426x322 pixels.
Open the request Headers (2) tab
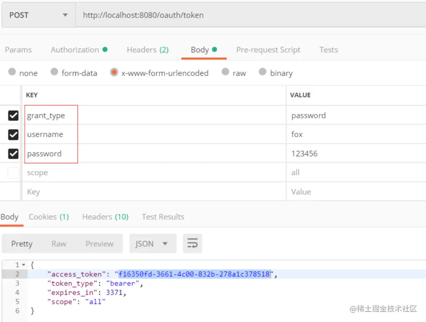click(x=148, y=50)
